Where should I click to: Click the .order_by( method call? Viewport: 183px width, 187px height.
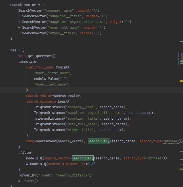pos(28,175)
